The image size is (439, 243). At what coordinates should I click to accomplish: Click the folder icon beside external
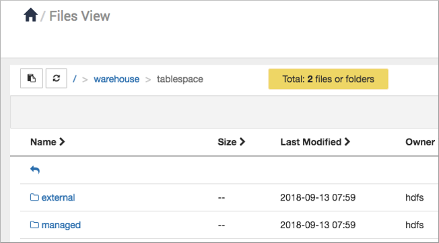tap(34, 197)
